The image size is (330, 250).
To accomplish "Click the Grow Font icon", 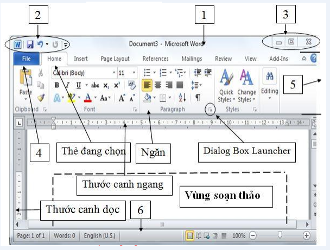I will click(x=122, y=98).
